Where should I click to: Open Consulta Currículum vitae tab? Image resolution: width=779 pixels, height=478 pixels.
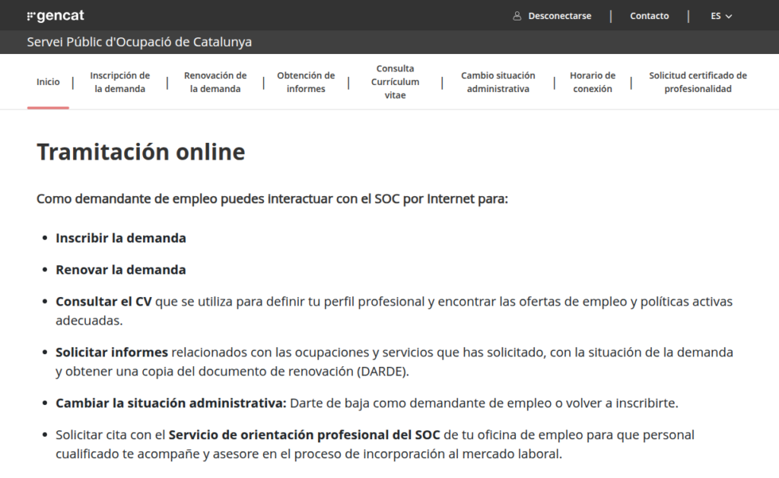395,82
